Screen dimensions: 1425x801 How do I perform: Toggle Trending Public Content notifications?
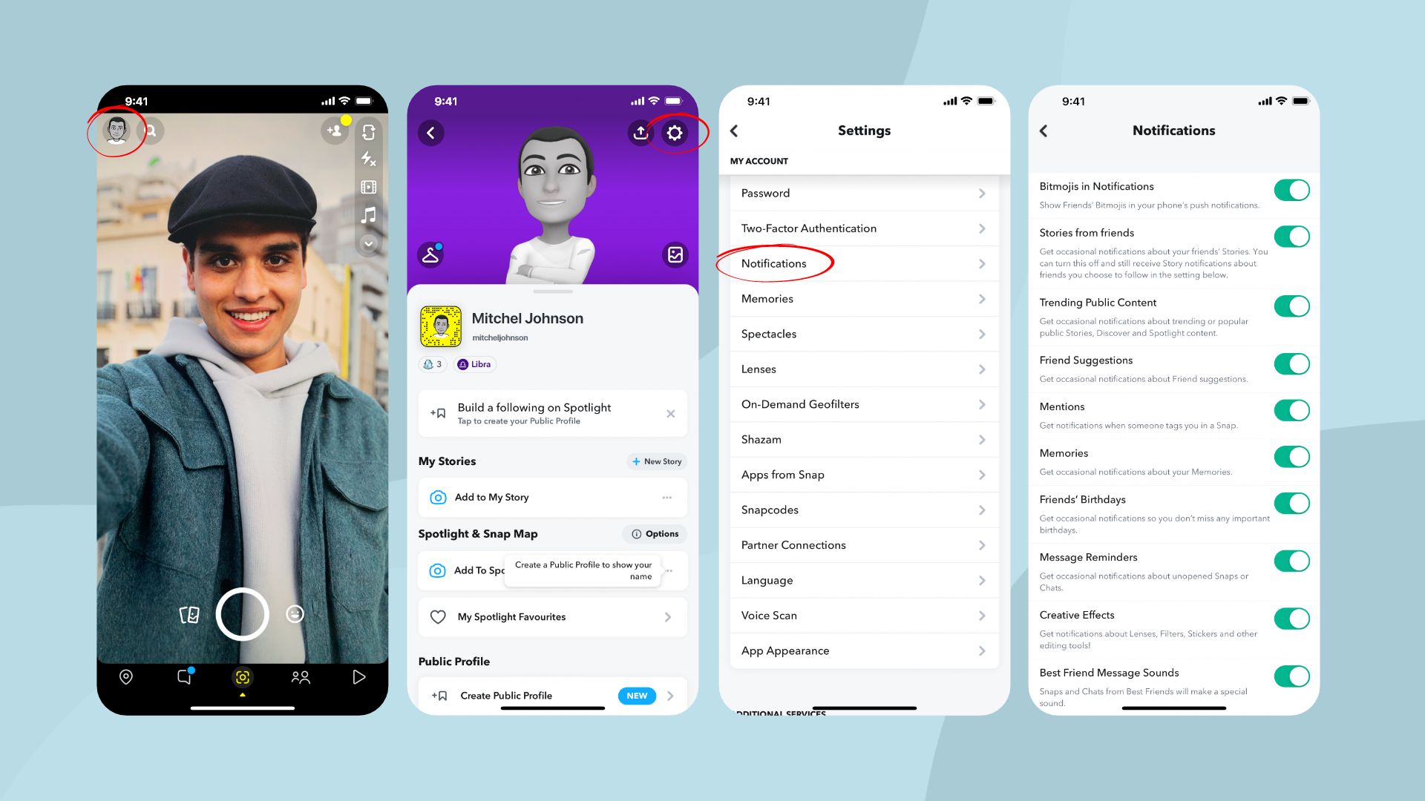click(1292, 305)
